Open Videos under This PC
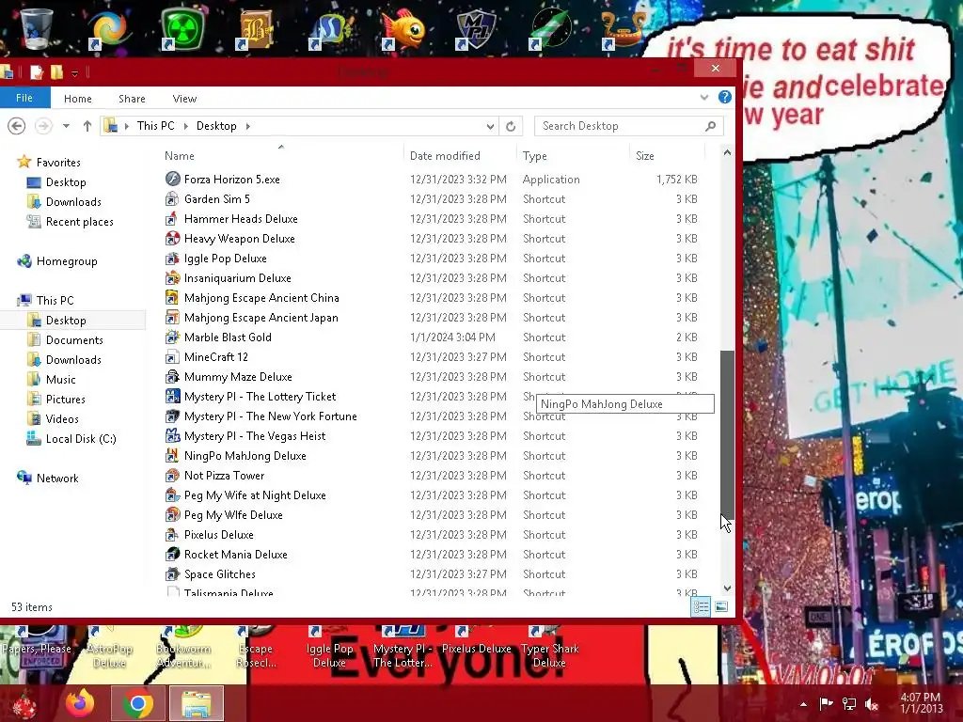This screenshot has width=963, height=722. (x=62, y=418)
